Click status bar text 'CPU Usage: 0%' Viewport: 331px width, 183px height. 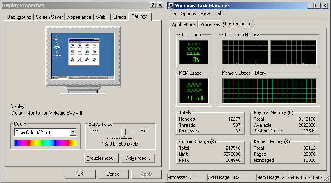tap(224, 177)
